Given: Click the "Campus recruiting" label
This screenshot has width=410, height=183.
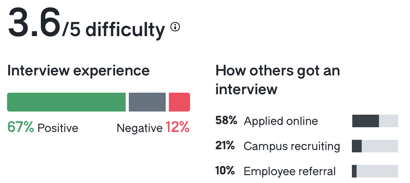Looking at the screenshot, I should pos(292,146).
